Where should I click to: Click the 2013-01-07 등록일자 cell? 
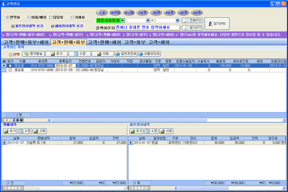pyautogui.click(x=65, y=65)
